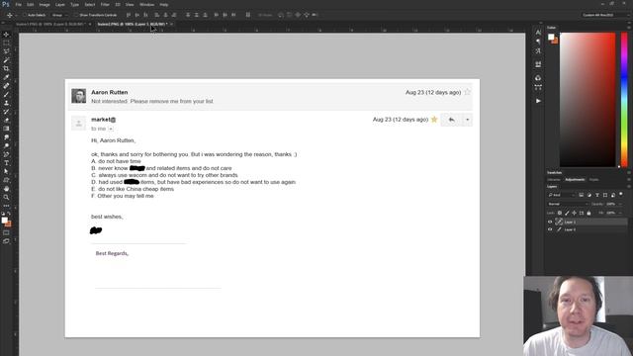Select the Rectangle shape tool
The height and width of the screenshot is (356, 633).
[x=6, y=180]
